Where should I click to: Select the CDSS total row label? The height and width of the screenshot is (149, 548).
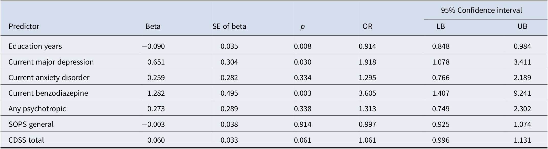(26, 140)
